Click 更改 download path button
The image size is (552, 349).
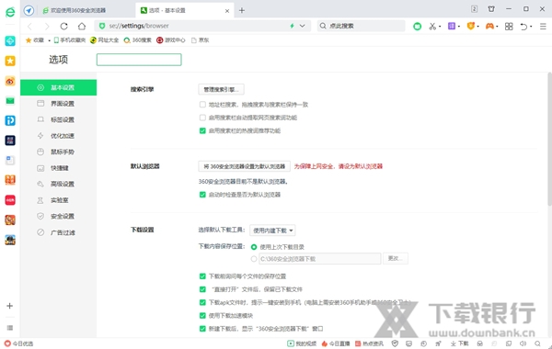396,259
